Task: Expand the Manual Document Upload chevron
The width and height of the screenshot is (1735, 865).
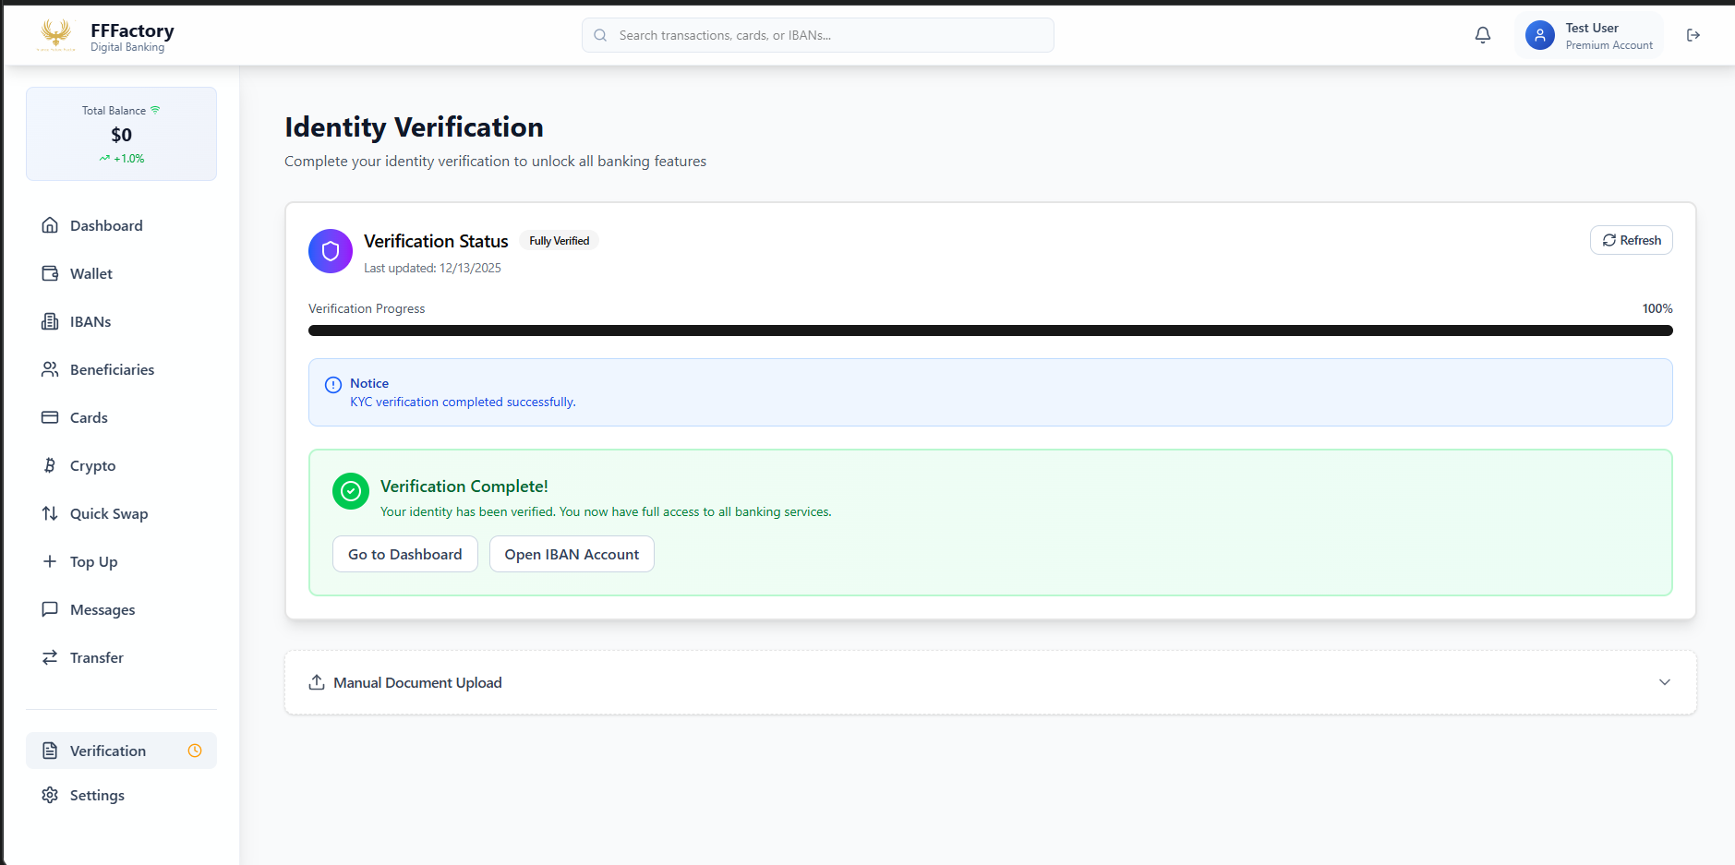Action: pos(1664,682)
